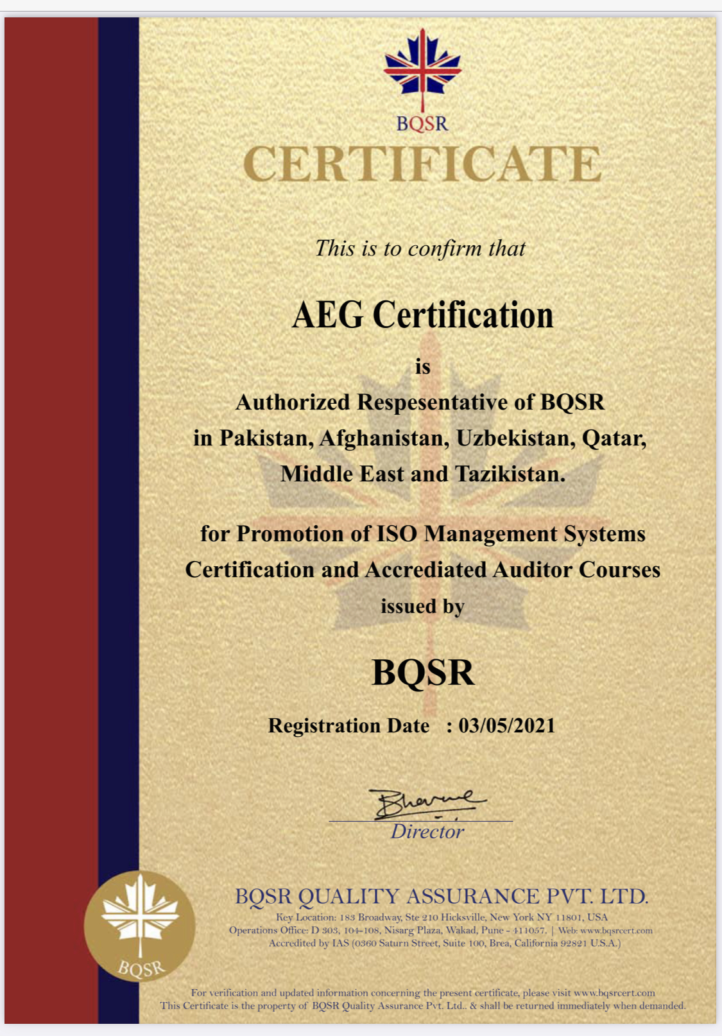Click the registration date 03/05/2021
The width and height of the screenshot is (722, 1036).
[506, 726]
